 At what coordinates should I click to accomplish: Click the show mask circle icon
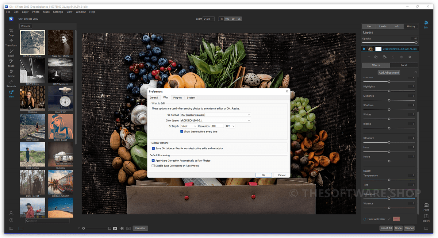click(122, 229)
